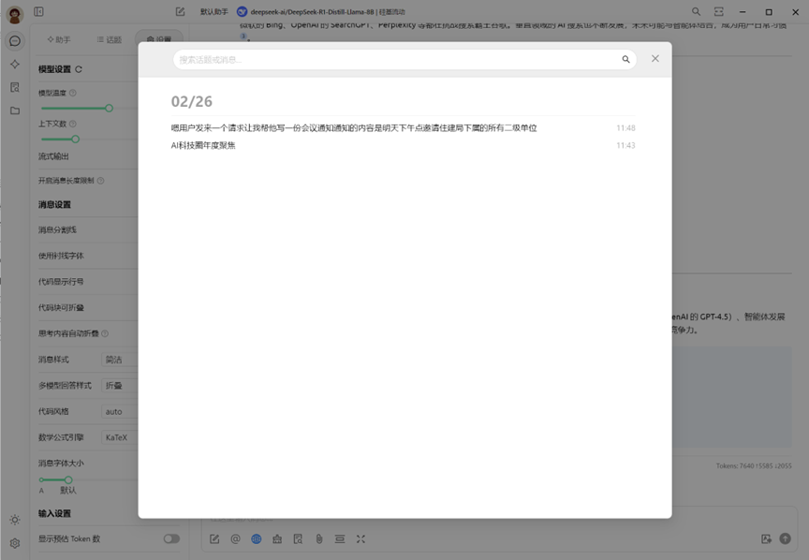Open Settings via the gear icon bottom left
809x560 pixels.
point(14,544)
